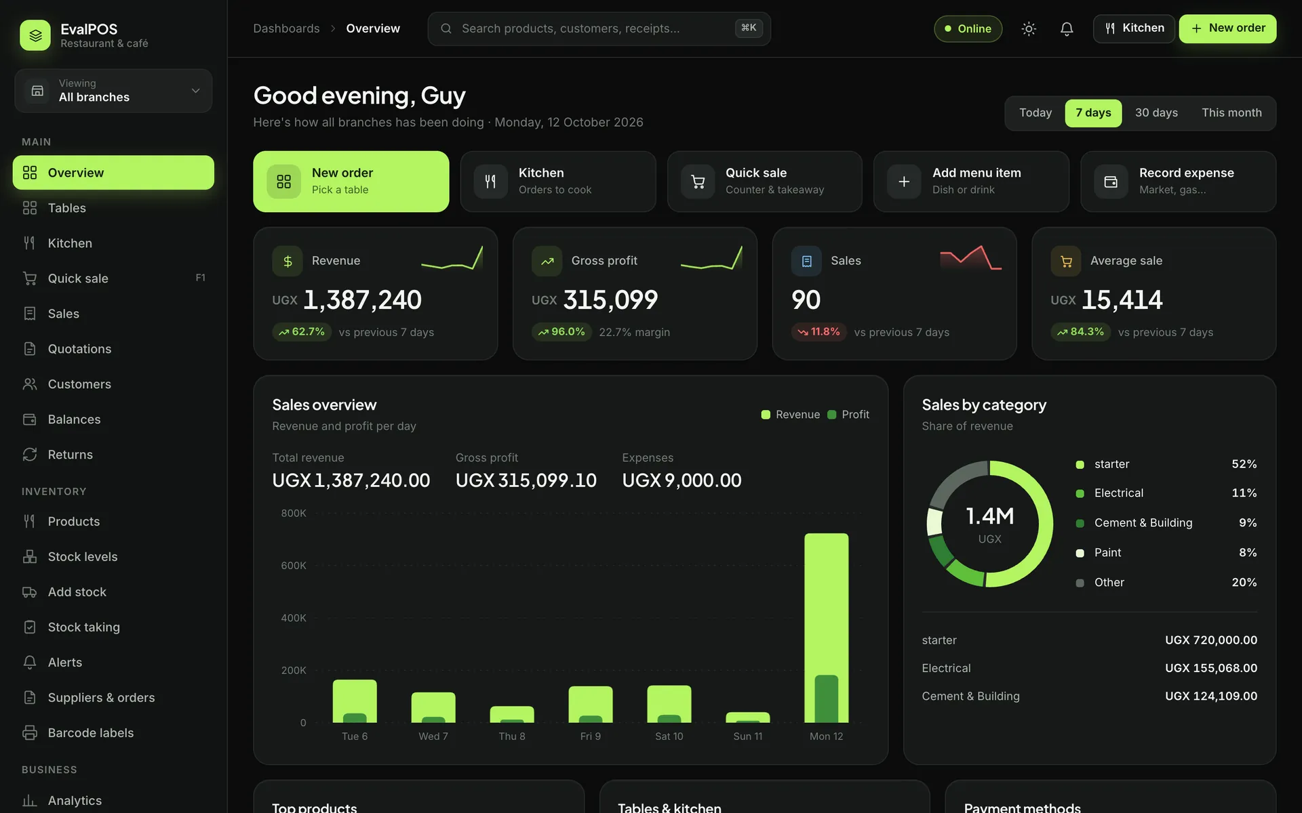Start Quick sale Counter & takeaway card

[x=764, y=182]
